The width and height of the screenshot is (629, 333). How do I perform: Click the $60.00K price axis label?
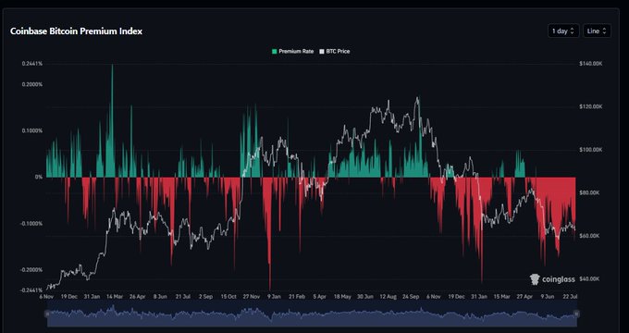(589, 236)
